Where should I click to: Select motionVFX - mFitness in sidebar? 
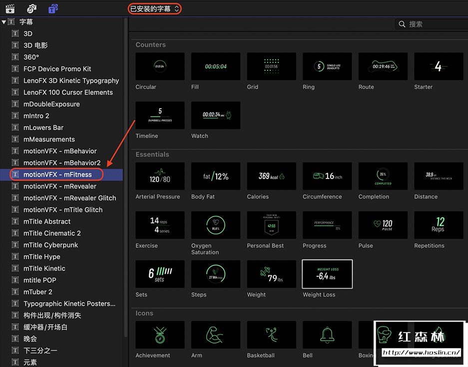click(x=57, y=175)
